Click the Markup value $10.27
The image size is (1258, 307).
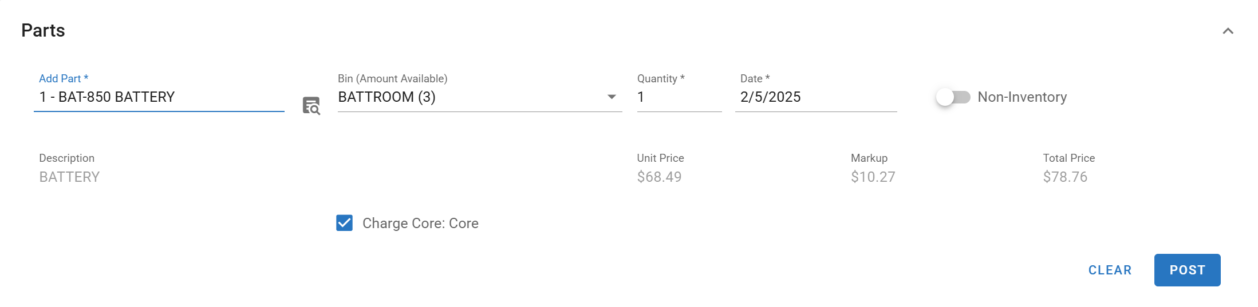click(x=873, y=177)
